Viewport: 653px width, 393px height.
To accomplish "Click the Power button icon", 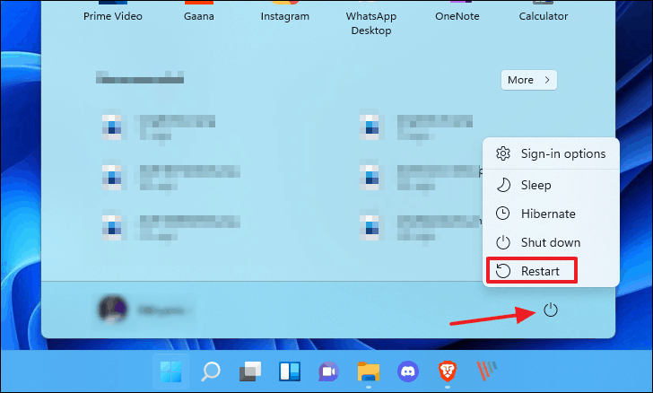I will point(551,310).
